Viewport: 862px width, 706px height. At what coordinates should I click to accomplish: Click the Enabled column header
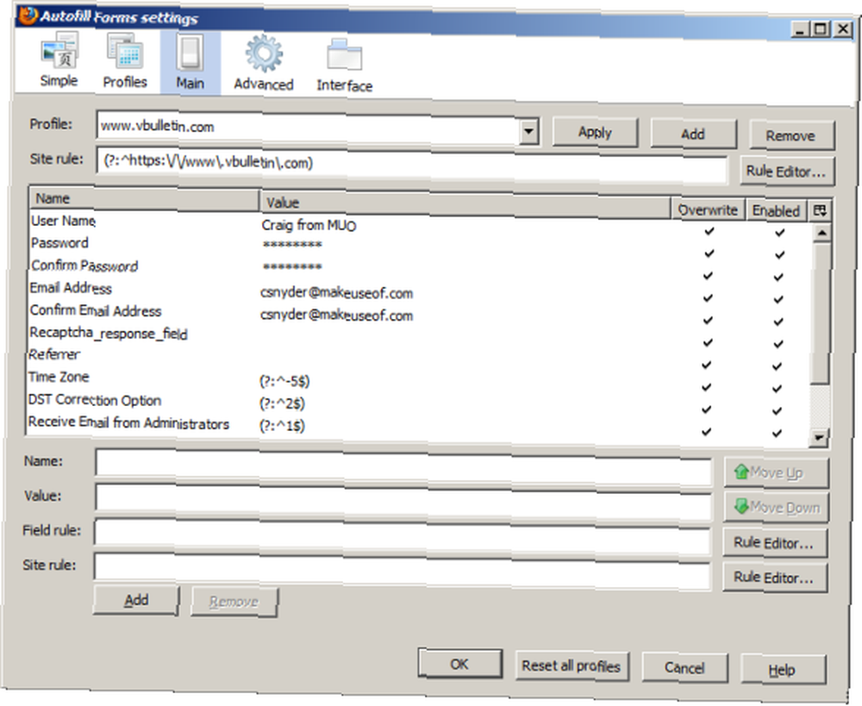pos(776,210)
